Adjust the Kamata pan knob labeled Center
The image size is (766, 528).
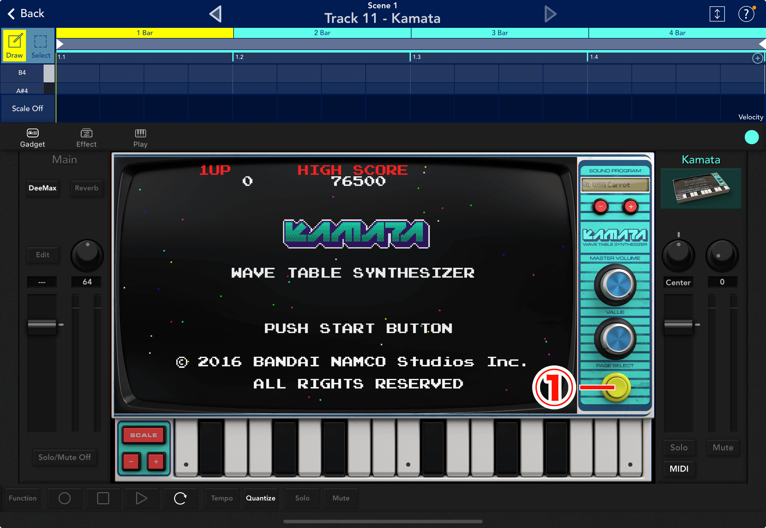678,256
